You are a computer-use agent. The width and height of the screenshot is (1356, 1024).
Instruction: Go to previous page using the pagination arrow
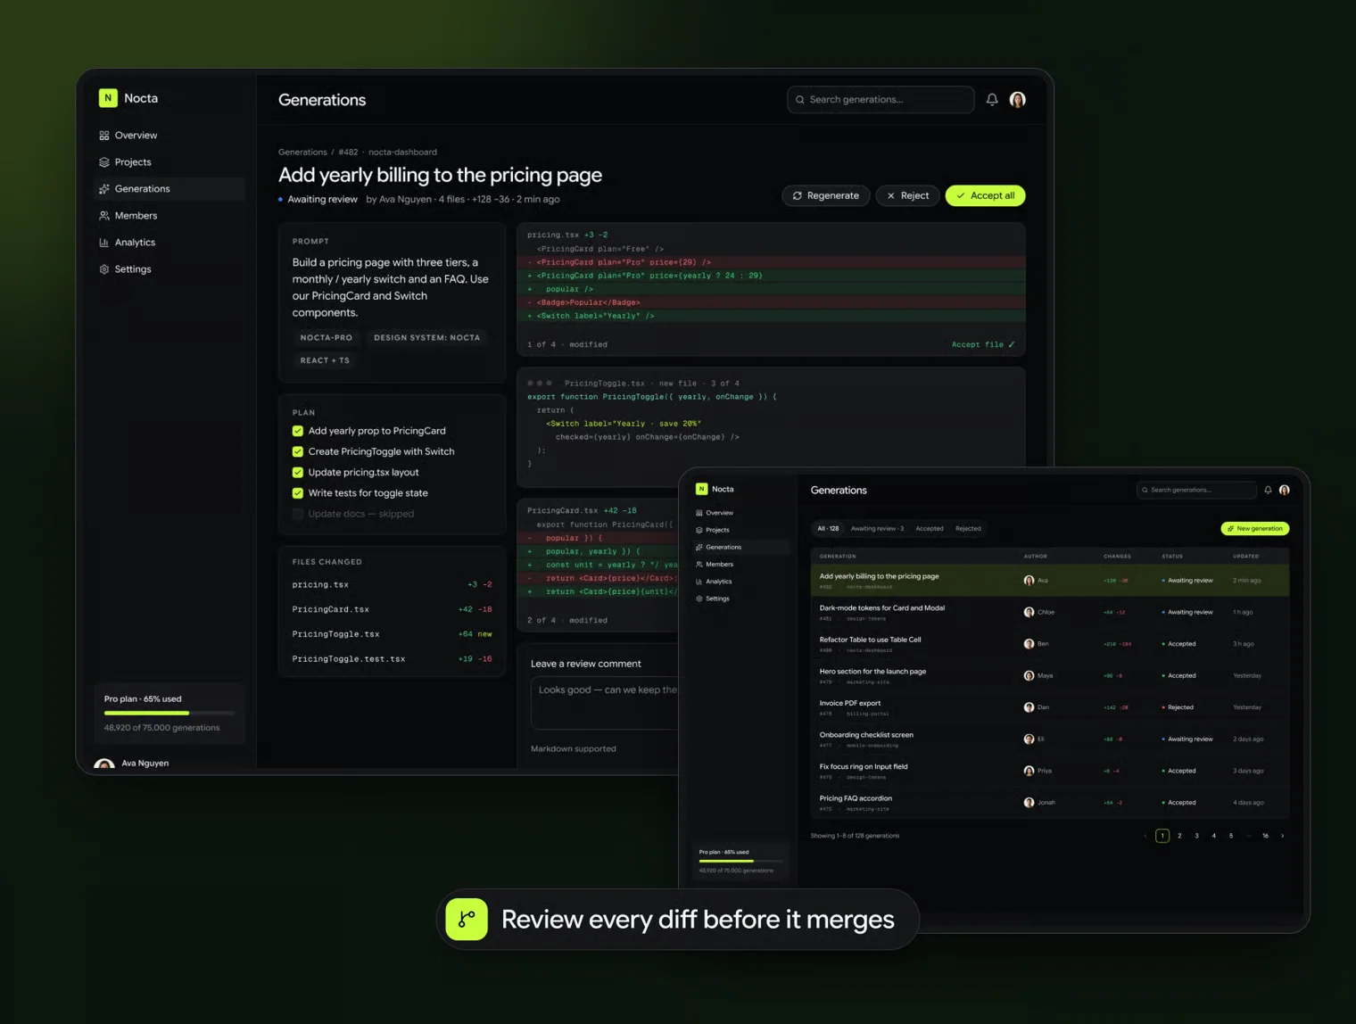1145,836
